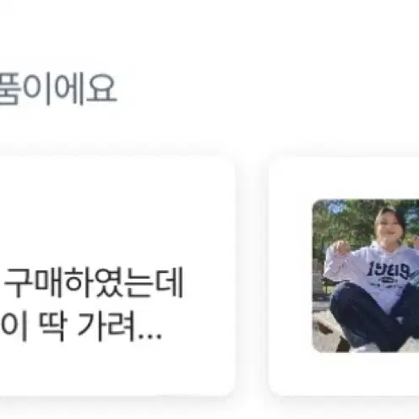Click the '뚱이에요' heading text

57,88
